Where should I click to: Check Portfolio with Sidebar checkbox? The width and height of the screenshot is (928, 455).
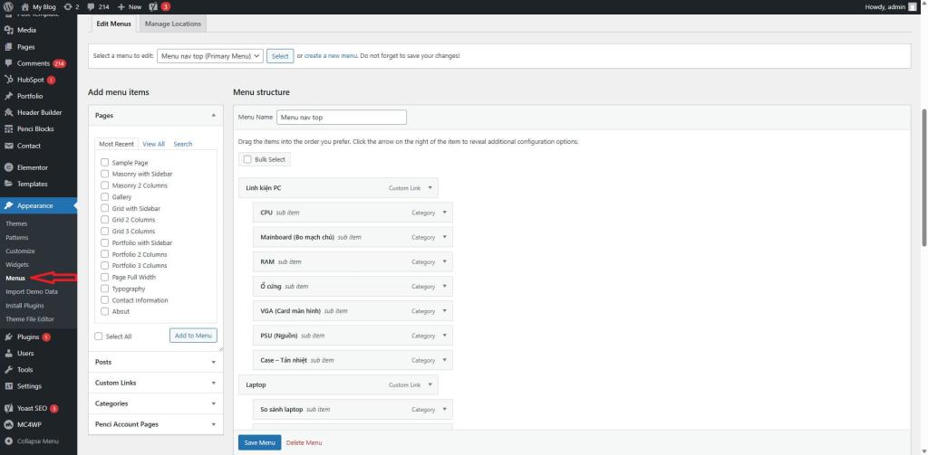coord(105,242)
